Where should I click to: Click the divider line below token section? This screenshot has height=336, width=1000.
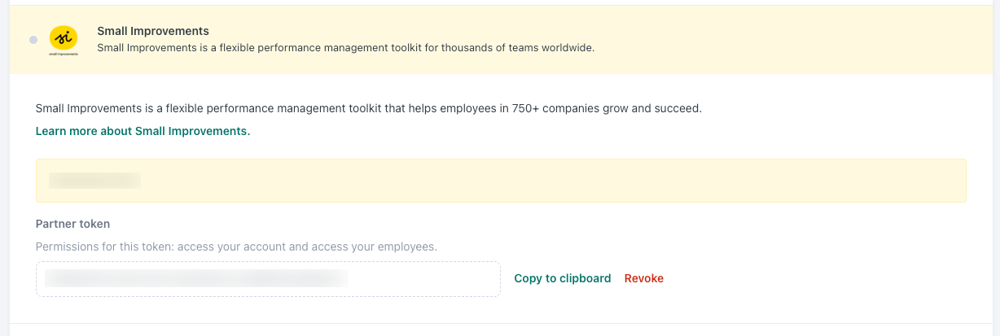coord(500,323)
